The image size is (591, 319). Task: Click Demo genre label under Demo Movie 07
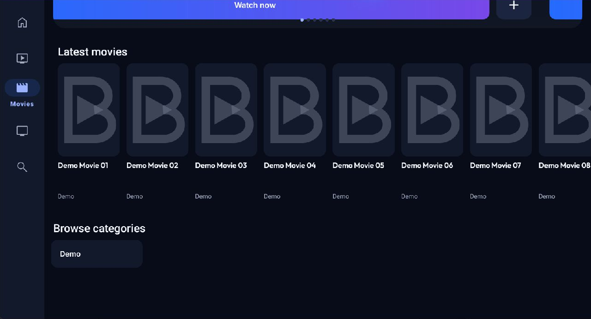[x=478, y=196]
